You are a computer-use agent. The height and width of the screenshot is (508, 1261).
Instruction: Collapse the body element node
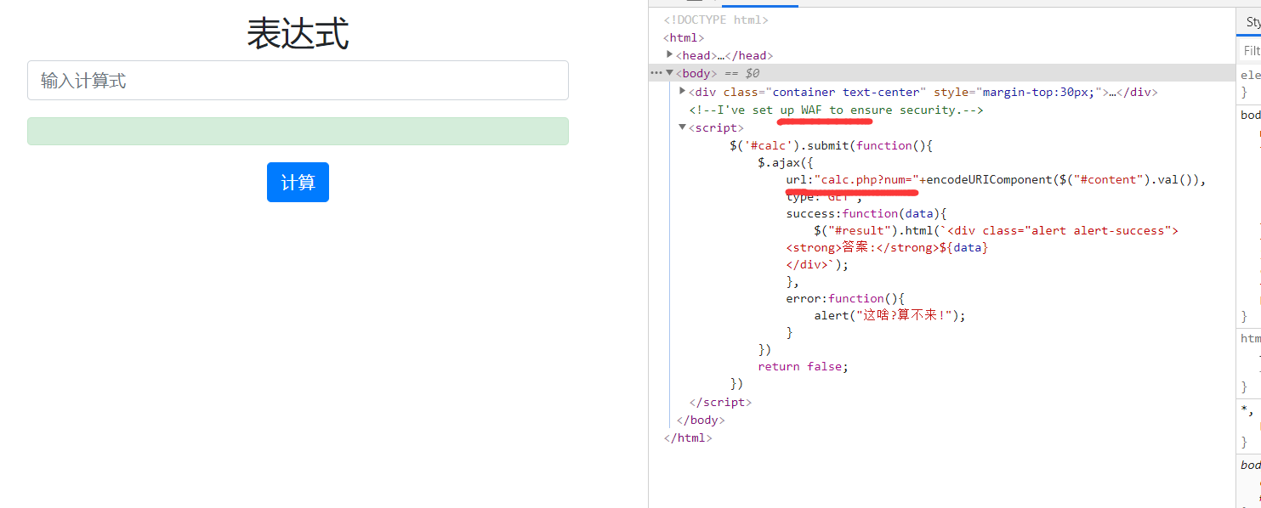point(670,73)
